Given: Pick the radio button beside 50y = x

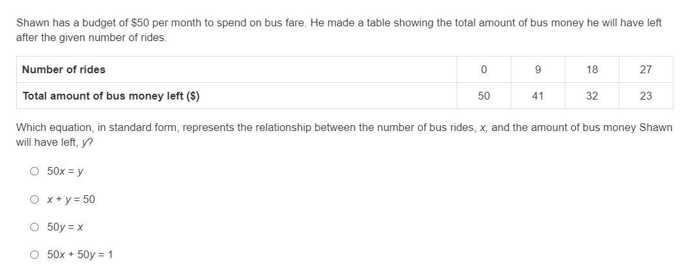Looking at the screenshot, I should [34, 227].
